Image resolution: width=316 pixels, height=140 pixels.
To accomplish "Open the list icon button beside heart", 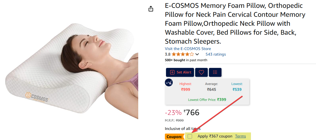I will tap(215, 72).
